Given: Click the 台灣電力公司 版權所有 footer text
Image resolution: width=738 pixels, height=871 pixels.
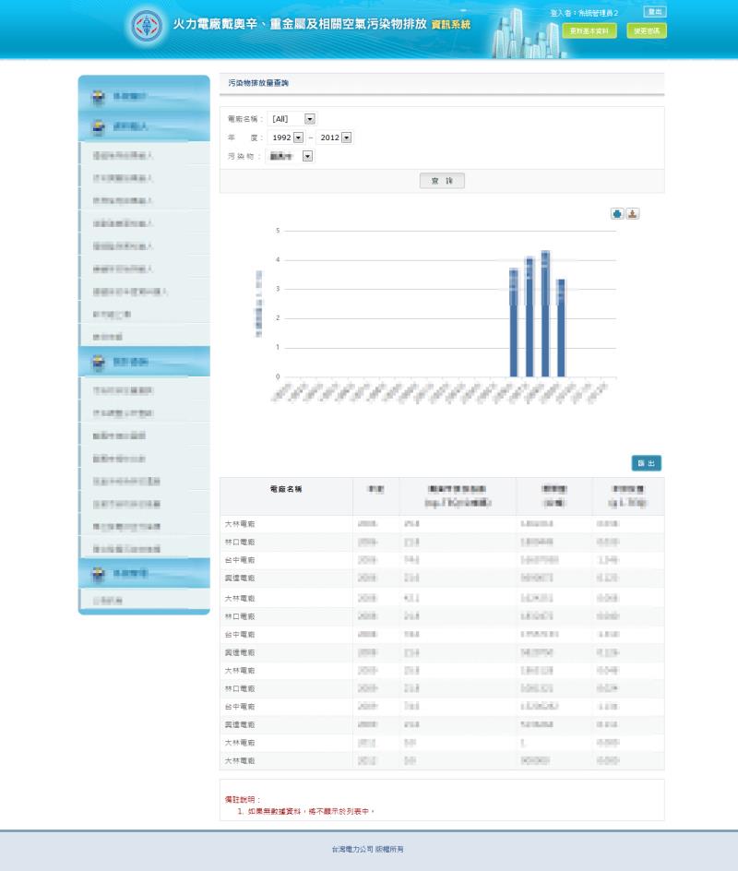Looking at the screenshot, I should tap(367, 850).
